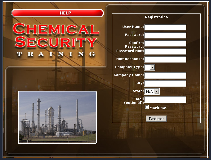Select the Confirm Password input box
The width and height of the screenshot is (211, 160).
[165, 43]
